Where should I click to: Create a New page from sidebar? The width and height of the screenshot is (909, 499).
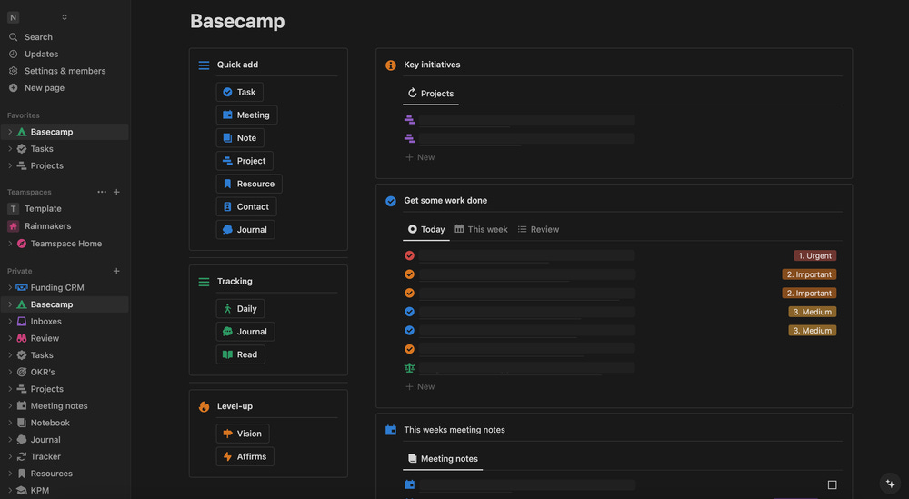[x=44, y=88]
